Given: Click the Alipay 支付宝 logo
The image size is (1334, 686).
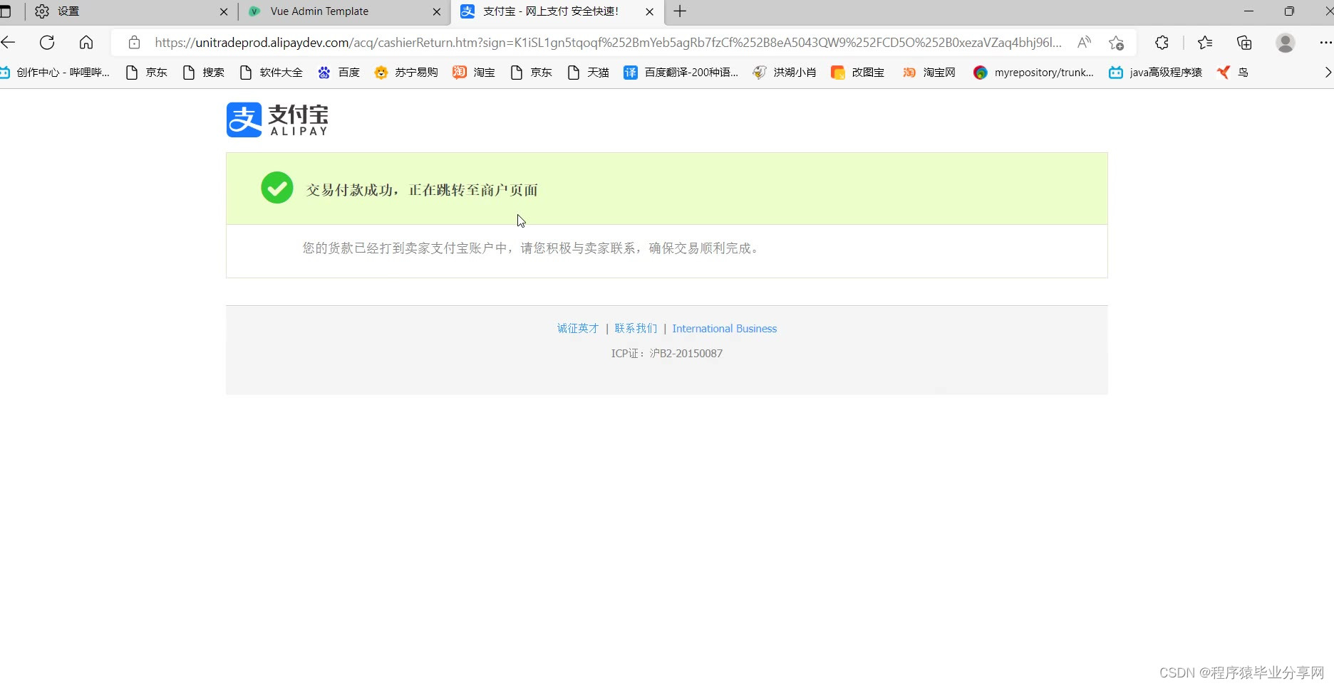Looking at the screenshot, I should point(277,120).
